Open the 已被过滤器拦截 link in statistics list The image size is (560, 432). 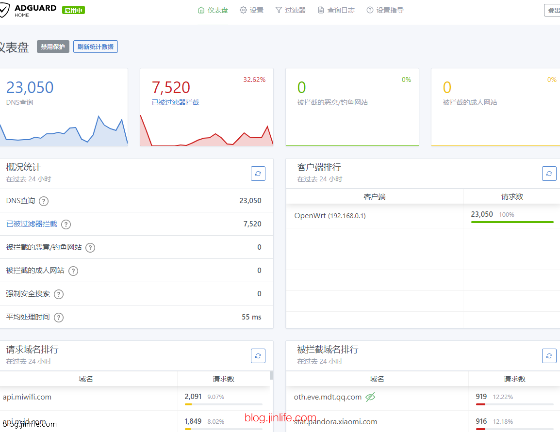pos(32,224)
